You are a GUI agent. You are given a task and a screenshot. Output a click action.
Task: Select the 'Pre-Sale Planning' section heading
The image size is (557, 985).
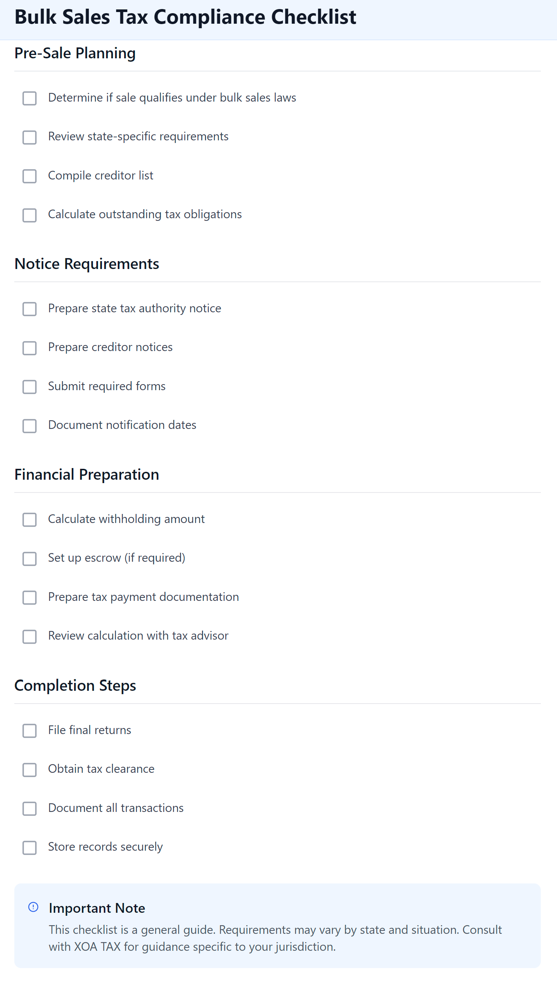click(75, 53)
